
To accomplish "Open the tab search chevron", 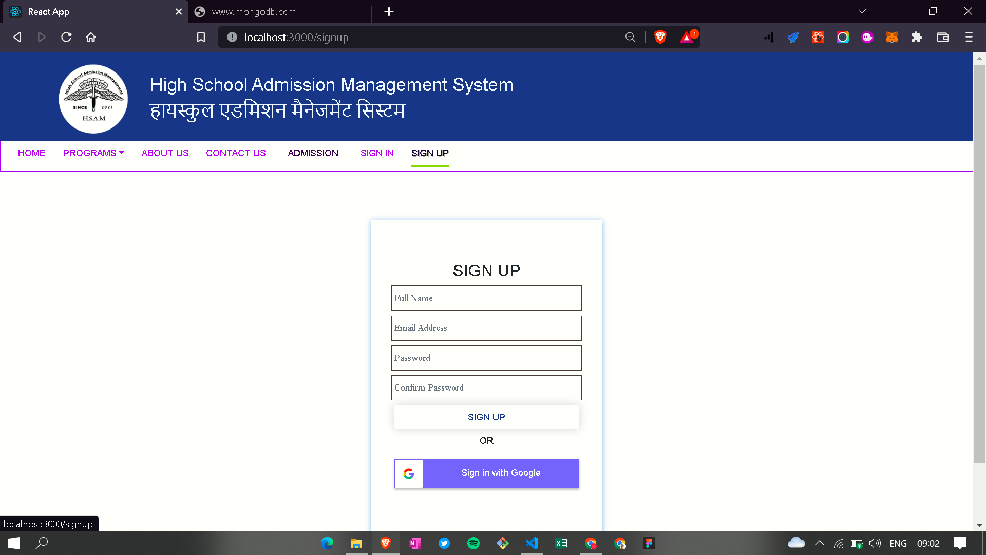I will 862,11.
